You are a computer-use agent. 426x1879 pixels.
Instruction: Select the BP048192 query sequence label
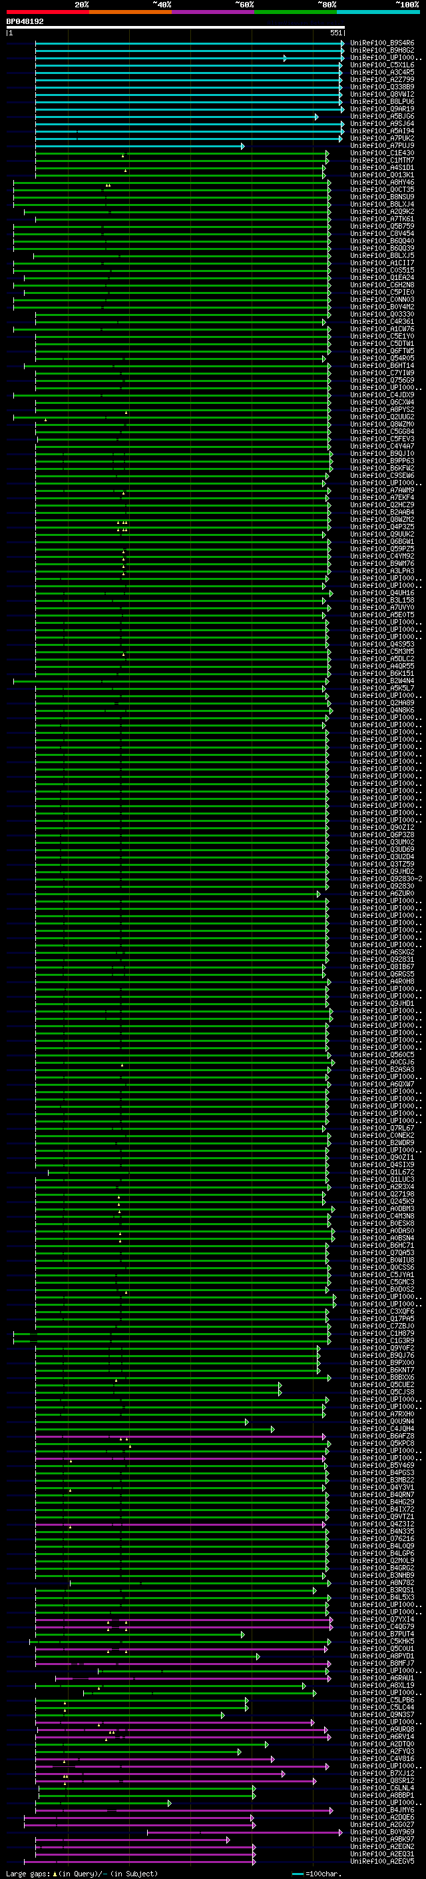(x=25, y=21)
